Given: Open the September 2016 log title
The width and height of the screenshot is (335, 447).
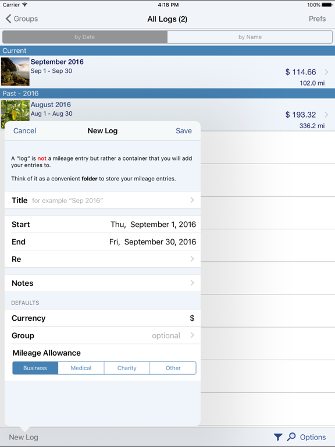Looking at the screenshot, I should pos(57,62).
